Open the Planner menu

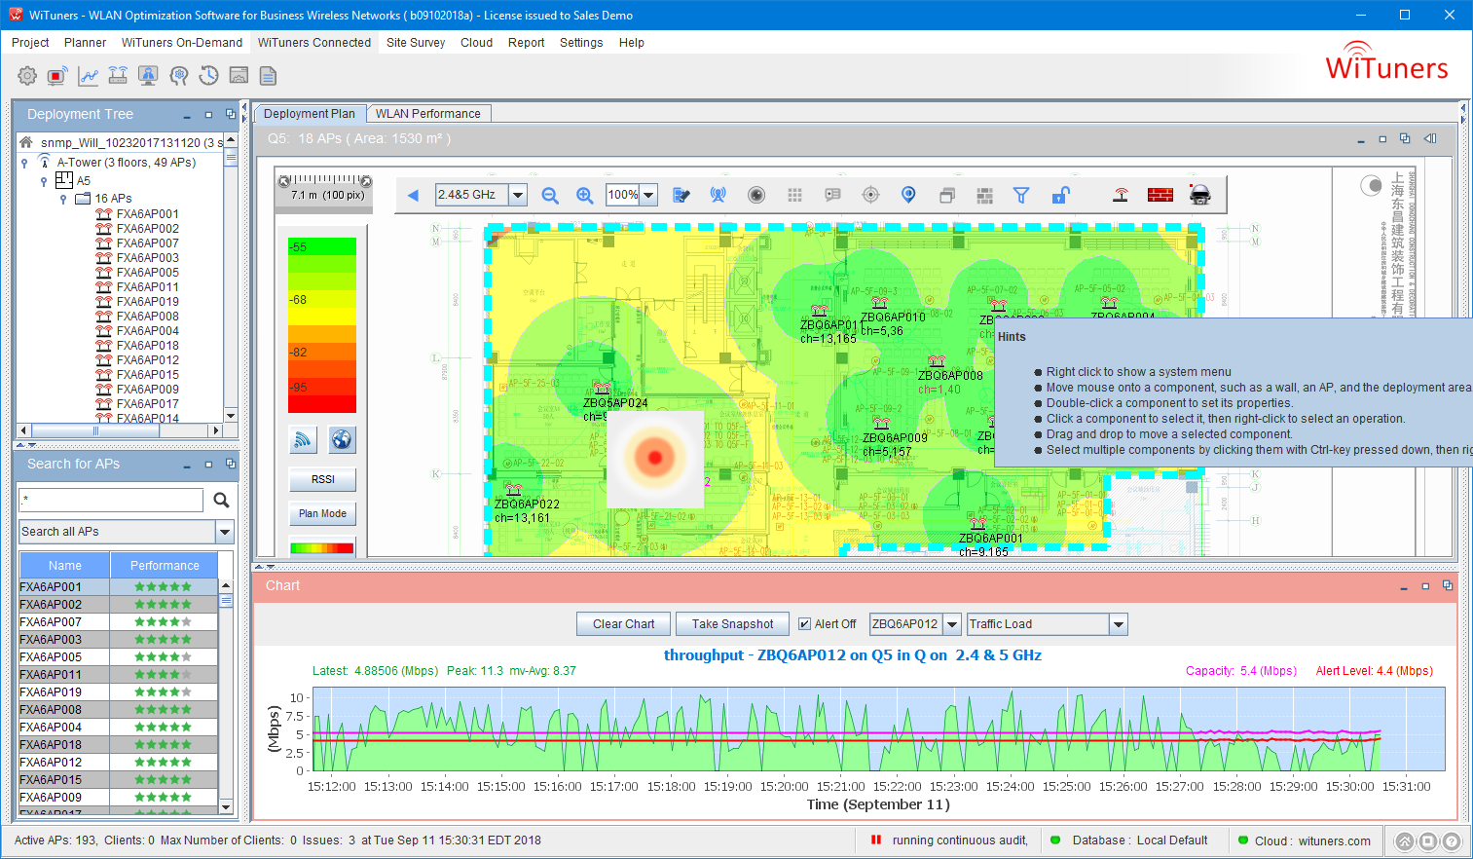click(x=86, y=43)
